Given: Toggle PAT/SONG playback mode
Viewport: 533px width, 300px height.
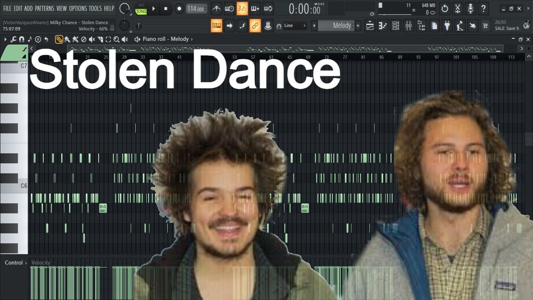Looking at the screenshot, I should 141,8.
